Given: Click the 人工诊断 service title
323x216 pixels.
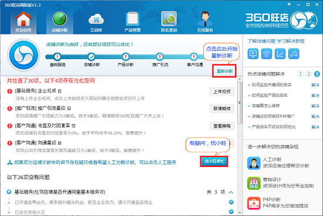Looking at the screenshot, I should [272, 160].
